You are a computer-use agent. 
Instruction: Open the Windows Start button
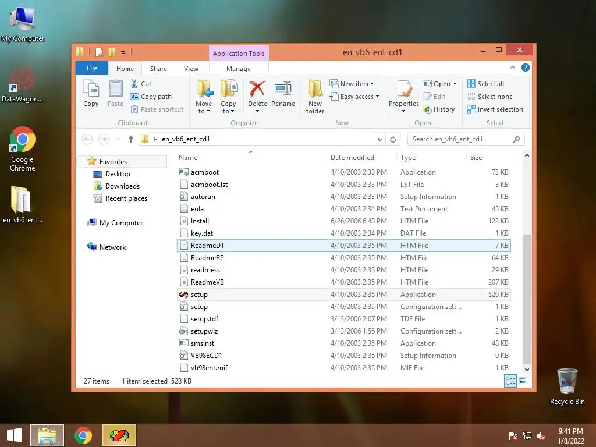tap(15, 435)
